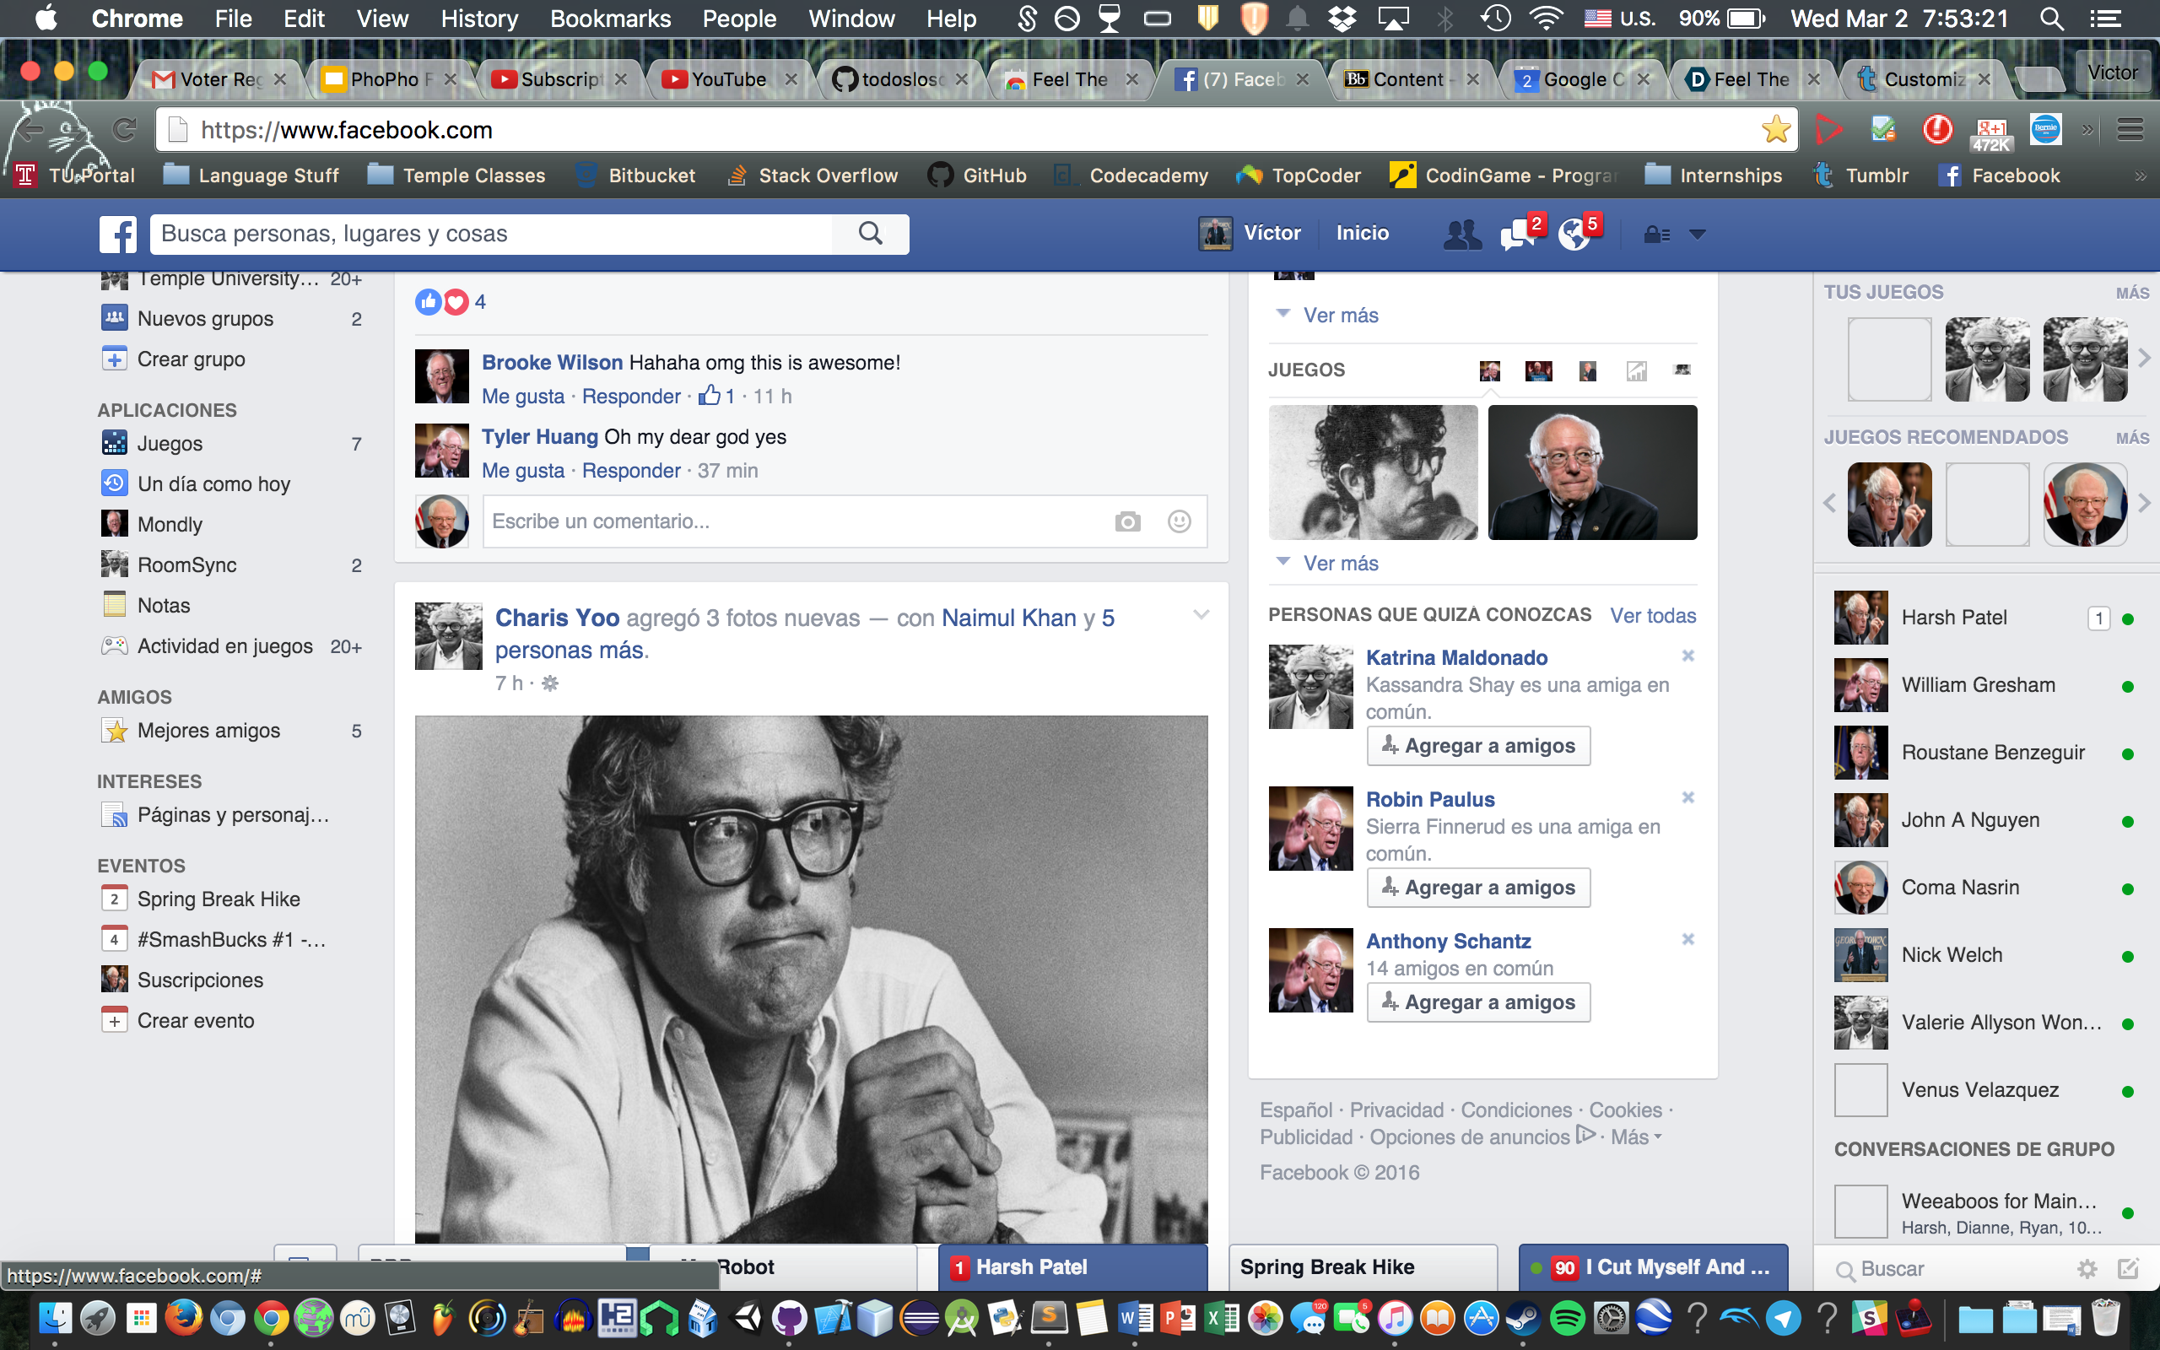Dismiss Robin Paulus friend suggestion
Image resolution: width=2160 pixels, height=1350 pixels.
[x=1687, y=797]
